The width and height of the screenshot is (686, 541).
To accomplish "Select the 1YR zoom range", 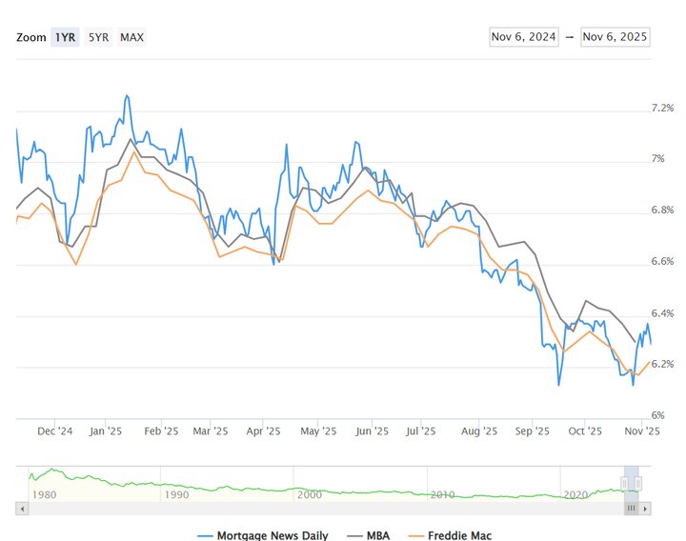I will coord(66,37).
